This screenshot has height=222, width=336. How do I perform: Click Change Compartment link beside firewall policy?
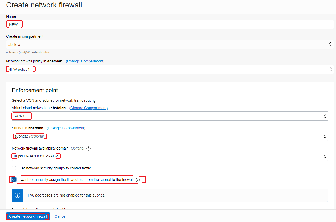coord(85,61)
